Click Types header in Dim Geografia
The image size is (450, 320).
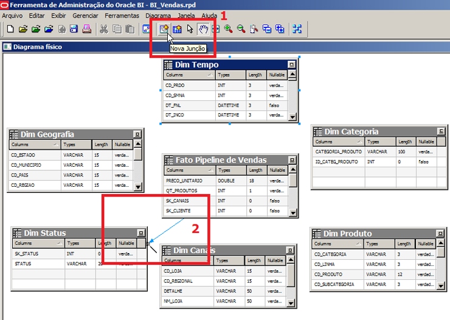[x=76, y=145]
